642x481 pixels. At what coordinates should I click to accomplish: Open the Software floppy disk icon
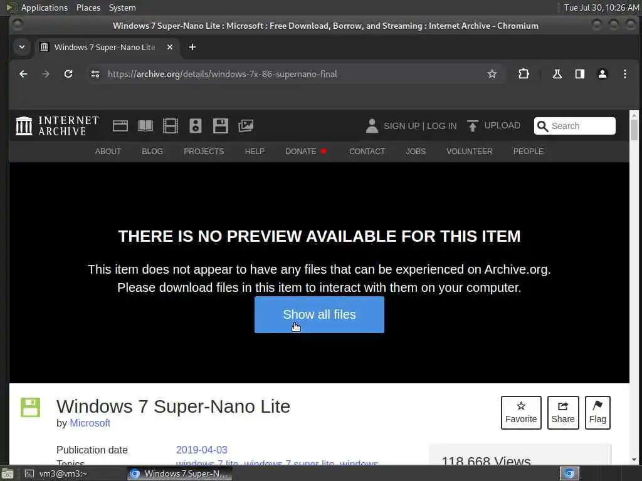[221, 126]
